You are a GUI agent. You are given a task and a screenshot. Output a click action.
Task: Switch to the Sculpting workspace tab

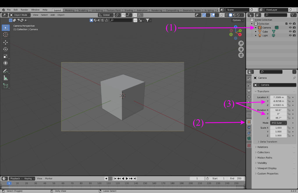tap(83, 10)
